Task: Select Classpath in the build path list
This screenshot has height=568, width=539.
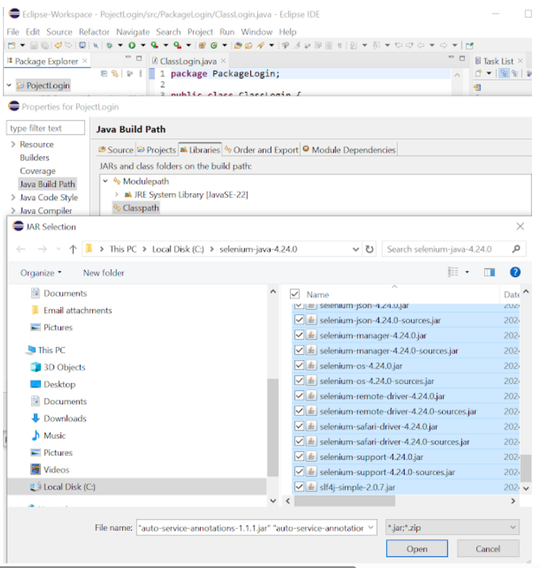Action: (x=136, y=208)
